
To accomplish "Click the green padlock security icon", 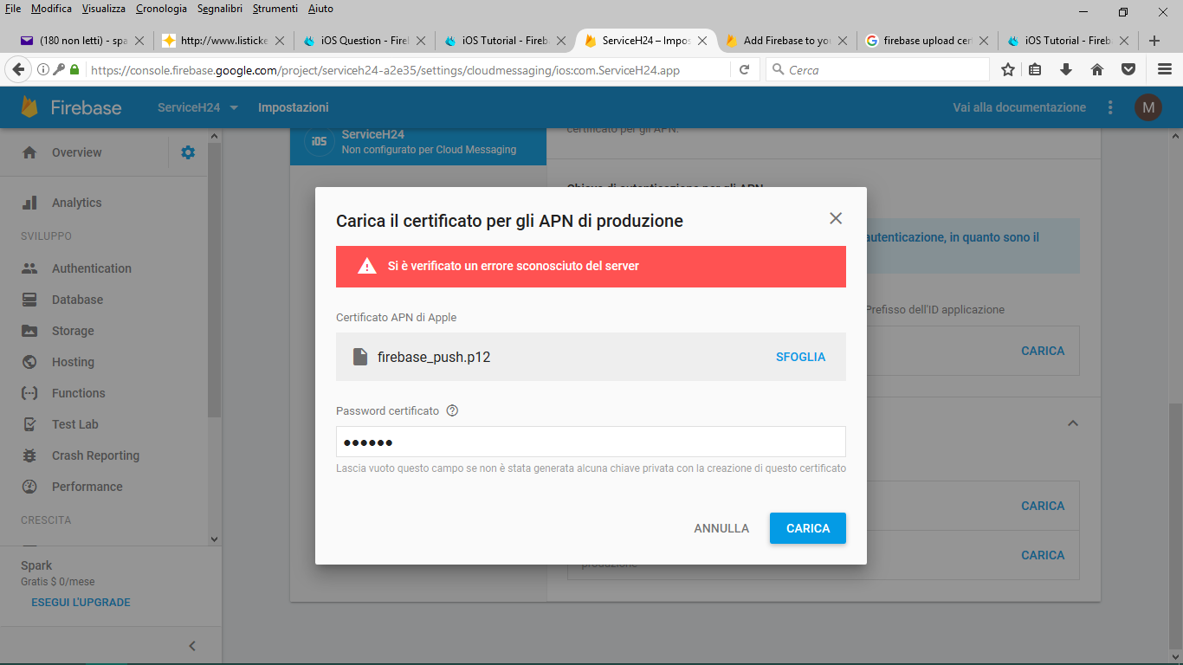I will tap(74, 70).
